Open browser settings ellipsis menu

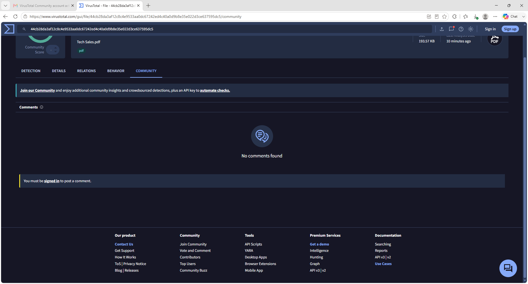(x=495, y=17)
